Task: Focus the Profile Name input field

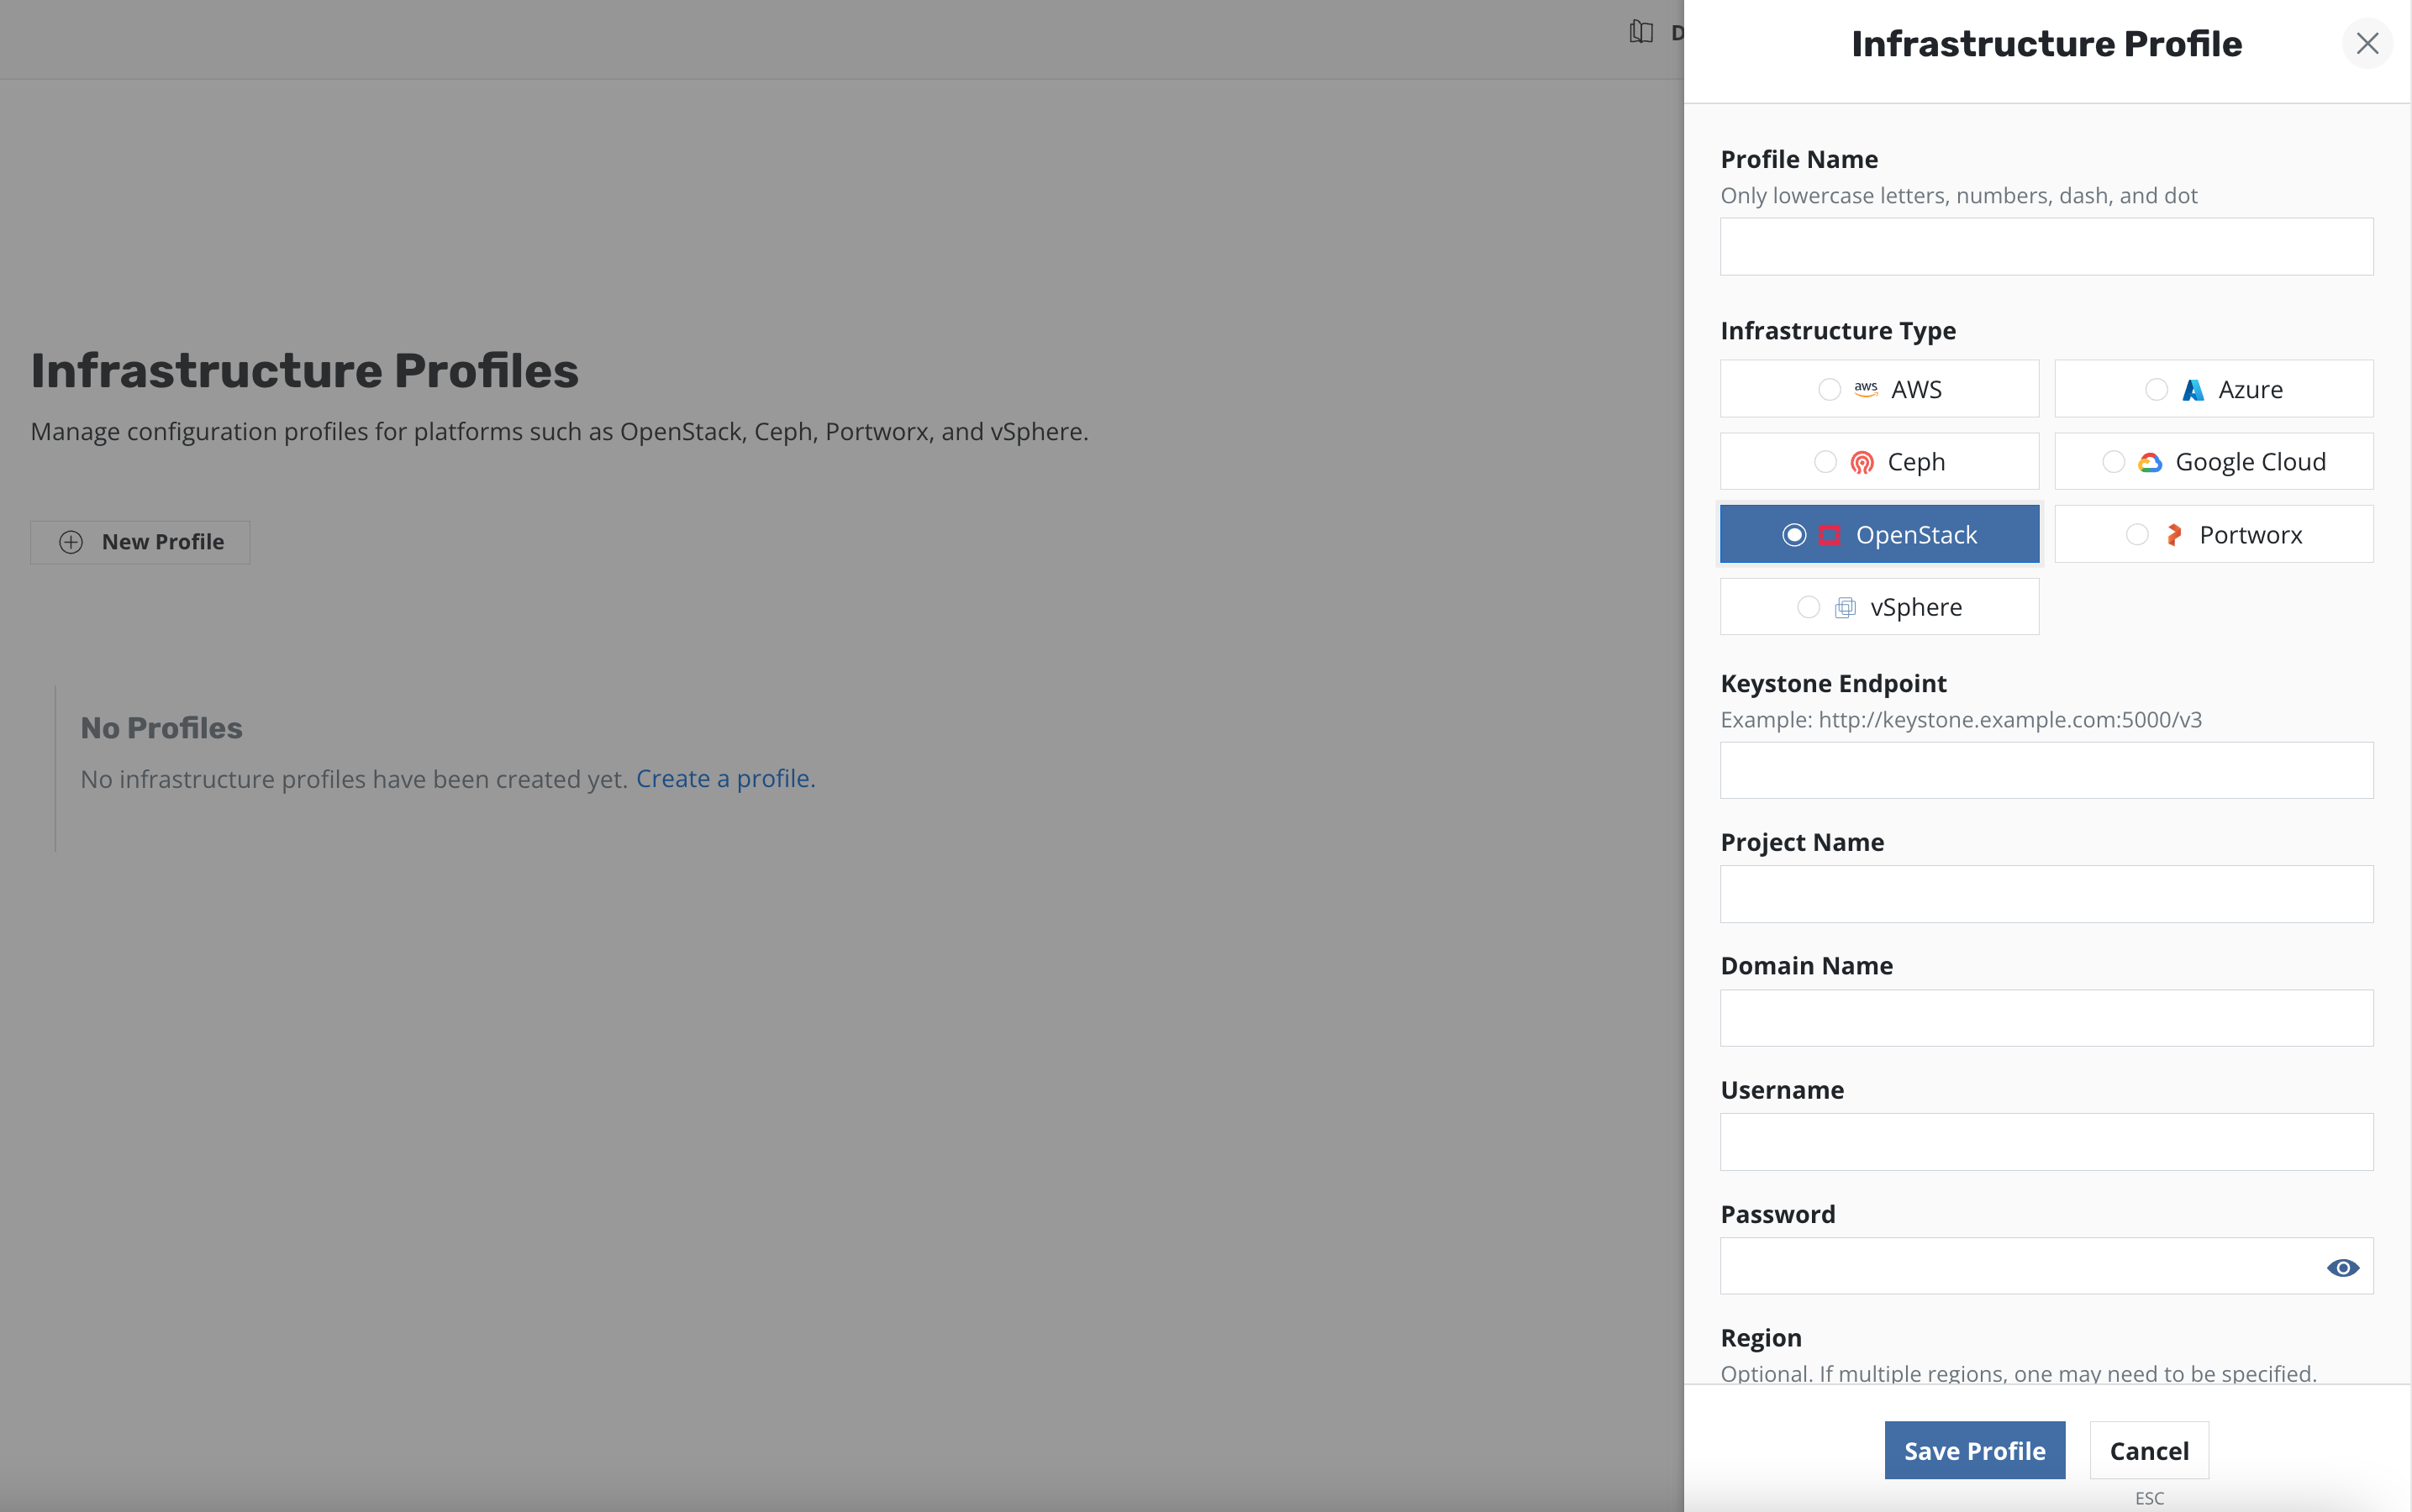Action: click(x=2046, y=247)
